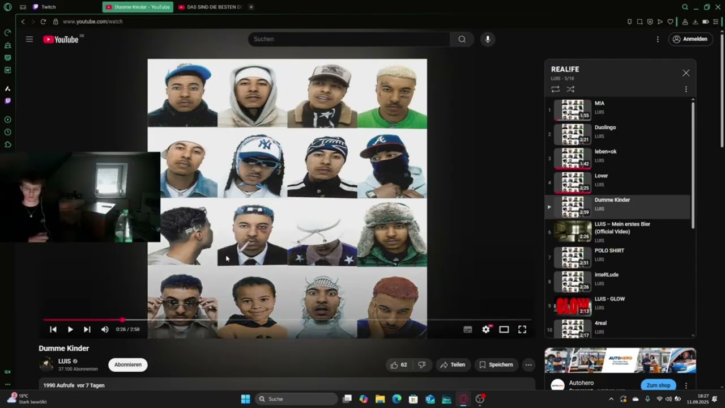Switch to the Twitch tab

click(44, 7)
